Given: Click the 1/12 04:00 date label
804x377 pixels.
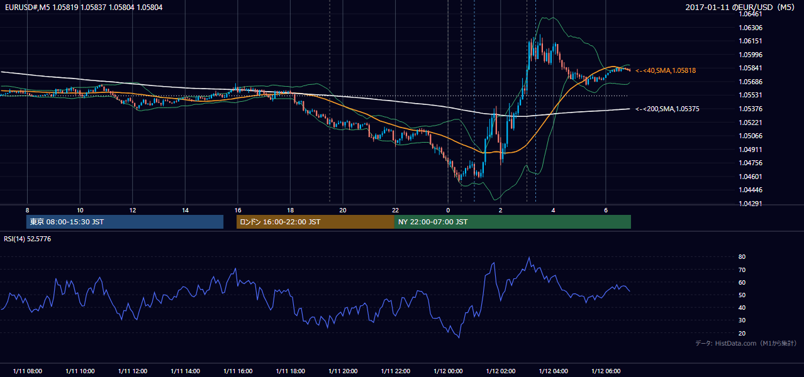Looking at the screenshot, I should [x=553, y=371].
